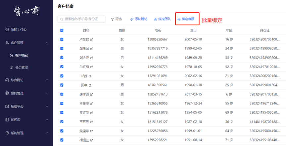
Task: Click the 生日 column header
Action: [193, 30]
